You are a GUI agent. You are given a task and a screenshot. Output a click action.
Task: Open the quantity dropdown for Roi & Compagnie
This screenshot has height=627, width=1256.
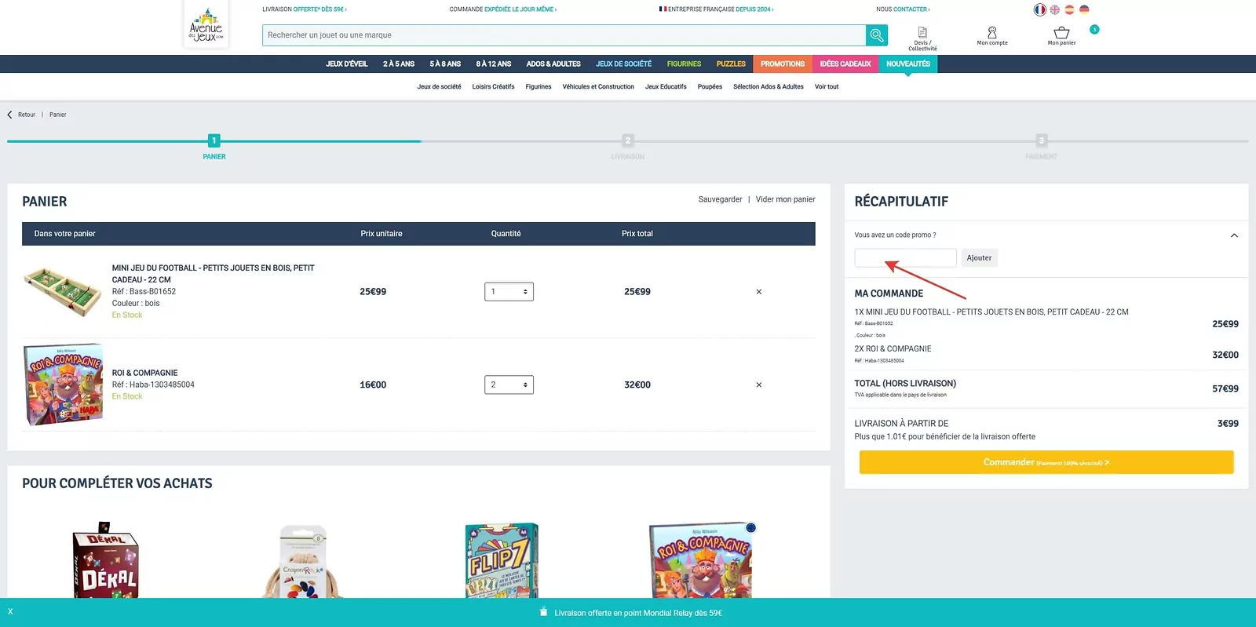pyautogui.click(x=509, y=385)
